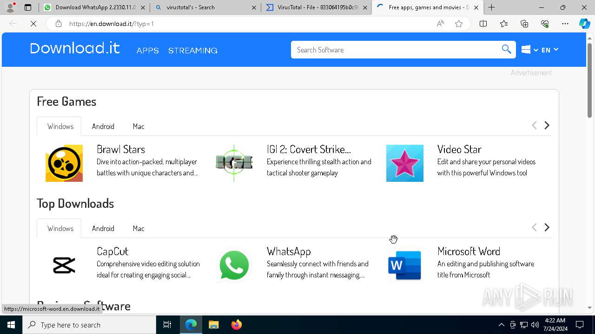The image size is (595, 334).
Task: Open the WhatsApp green icon
Action: (x=234, y=265)
